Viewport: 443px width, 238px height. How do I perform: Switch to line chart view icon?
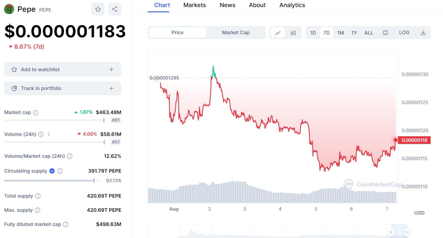click(278, 33)
